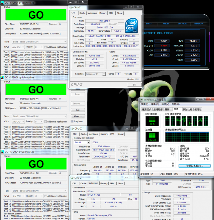Click Start Time field in top SP2004 window
The width and height of the screenshot is (214, 220).
pos(33,24)
